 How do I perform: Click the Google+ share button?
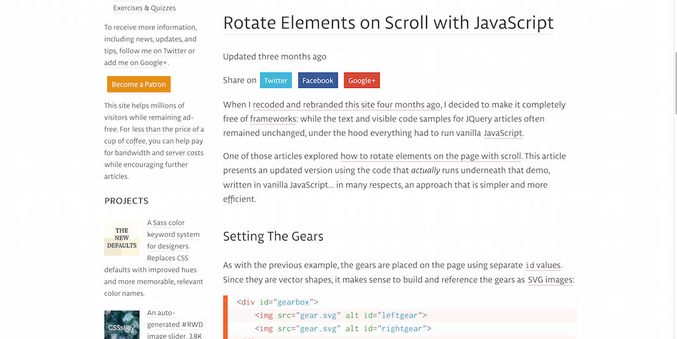pos(362,81)
